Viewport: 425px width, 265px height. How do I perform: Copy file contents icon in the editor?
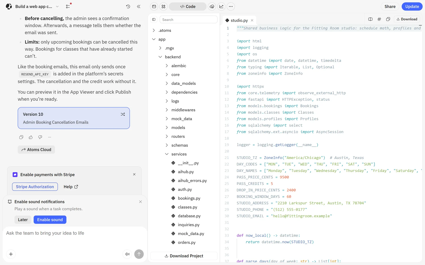pos(388,19)
